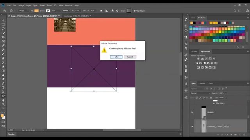Add a Brightness/Contrast adjustment
This screenshot has width=250, height=140.
pyautogui.click(x=198, y=59)
